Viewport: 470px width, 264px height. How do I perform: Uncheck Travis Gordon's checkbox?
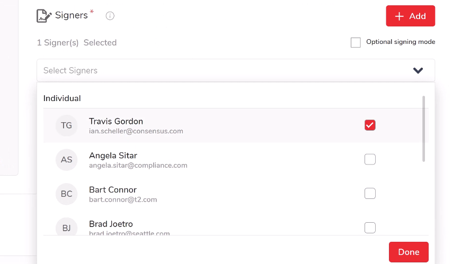[x=370, y=125]
